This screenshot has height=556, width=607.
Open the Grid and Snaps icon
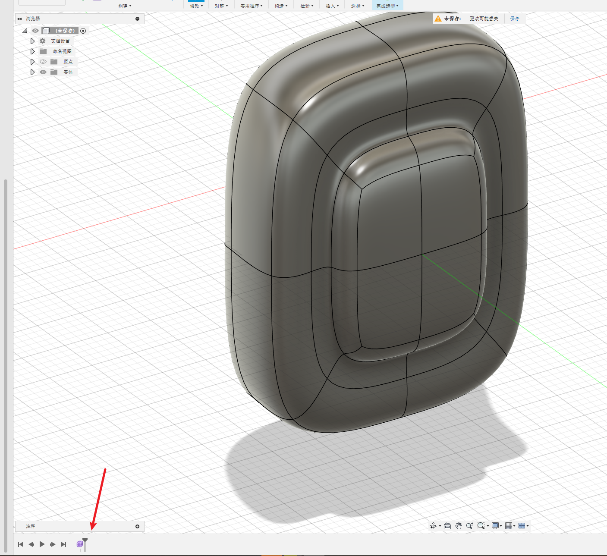pos(509,526)
